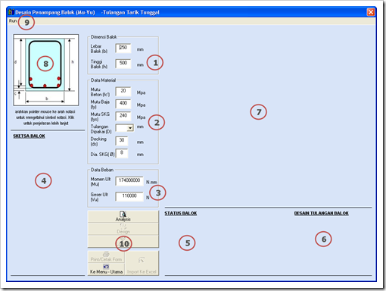This screenshot has height=291, width=386.
Task: Click the Import Ke Excel button
Action: click(x=142, y=263)
